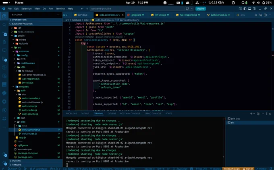This screenshot has height=170, width=274.
Task: Select the zsh oidc terminal instance
Action: click(x=250, y=119)
